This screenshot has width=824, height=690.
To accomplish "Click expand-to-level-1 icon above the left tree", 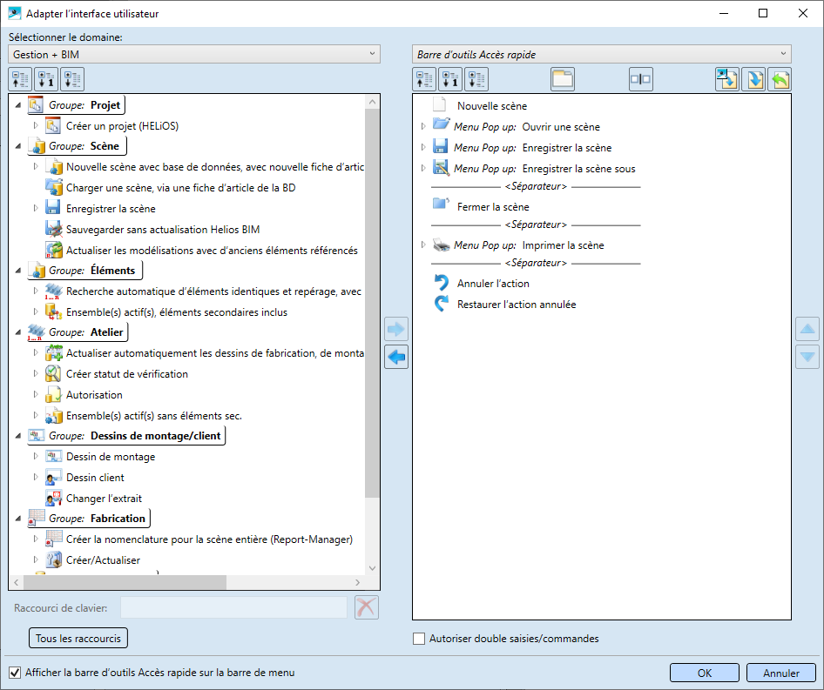I will click(46, 79).
